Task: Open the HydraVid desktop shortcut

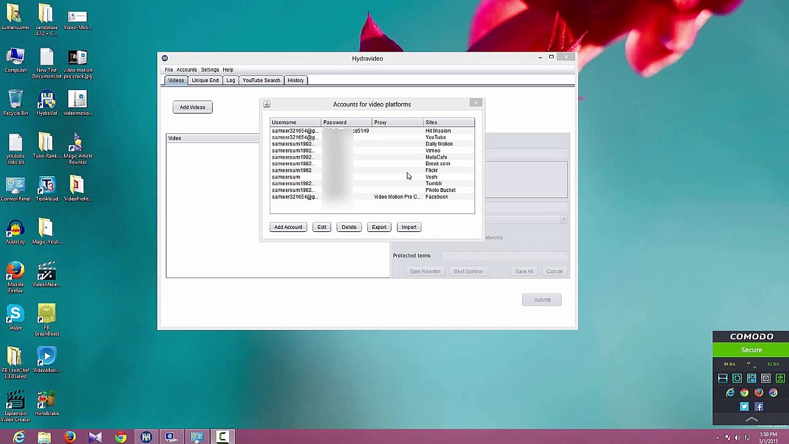Action: pos(46,103)
